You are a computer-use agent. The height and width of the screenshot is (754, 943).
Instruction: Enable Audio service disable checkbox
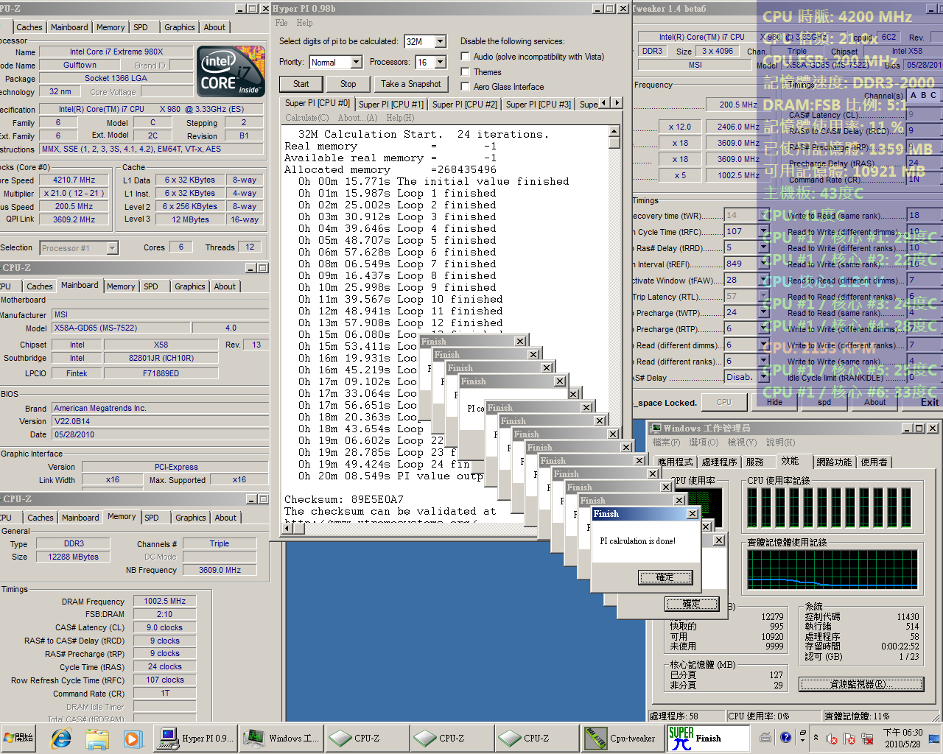point(465,57)
